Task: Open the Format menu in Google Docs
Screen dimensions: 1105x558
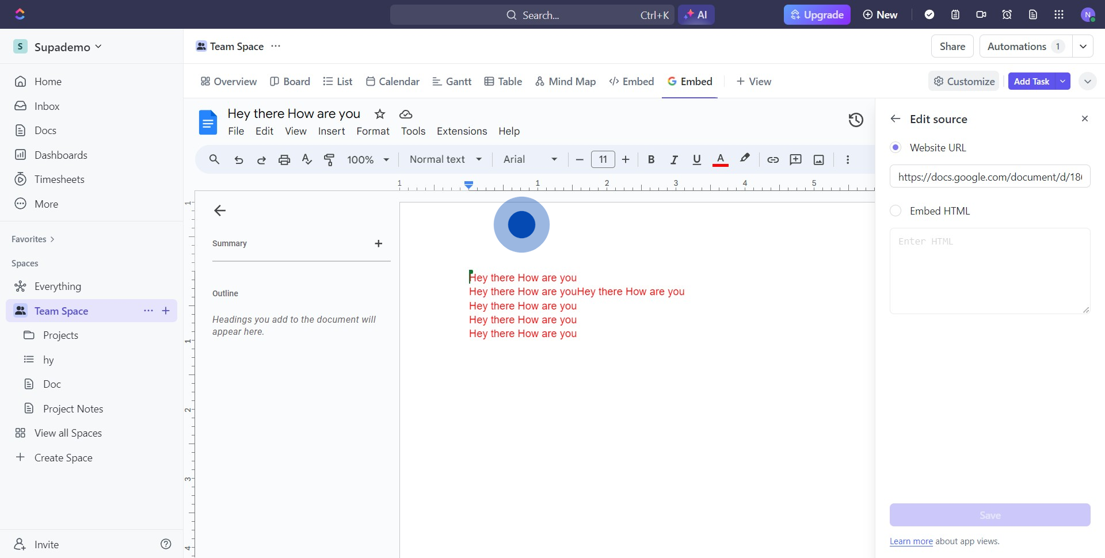Action: click(x=373, y=131)
